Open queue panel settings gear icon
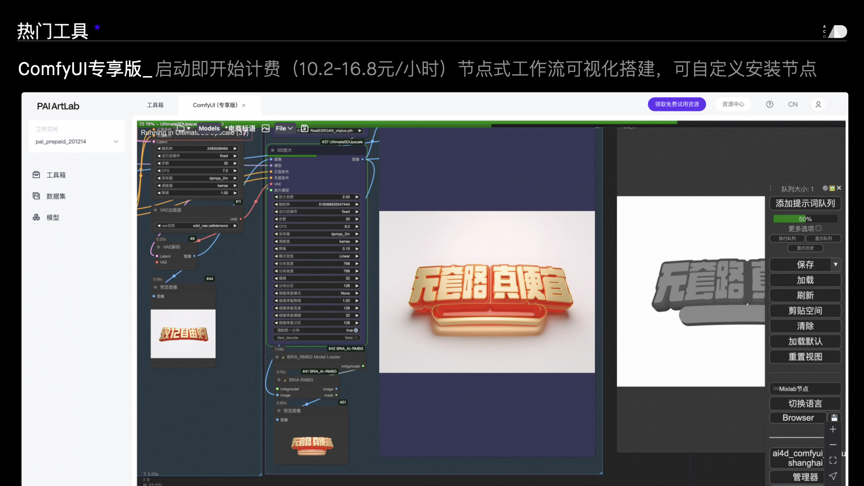Screen dimensions: 864x486 [x=825, y=188]
